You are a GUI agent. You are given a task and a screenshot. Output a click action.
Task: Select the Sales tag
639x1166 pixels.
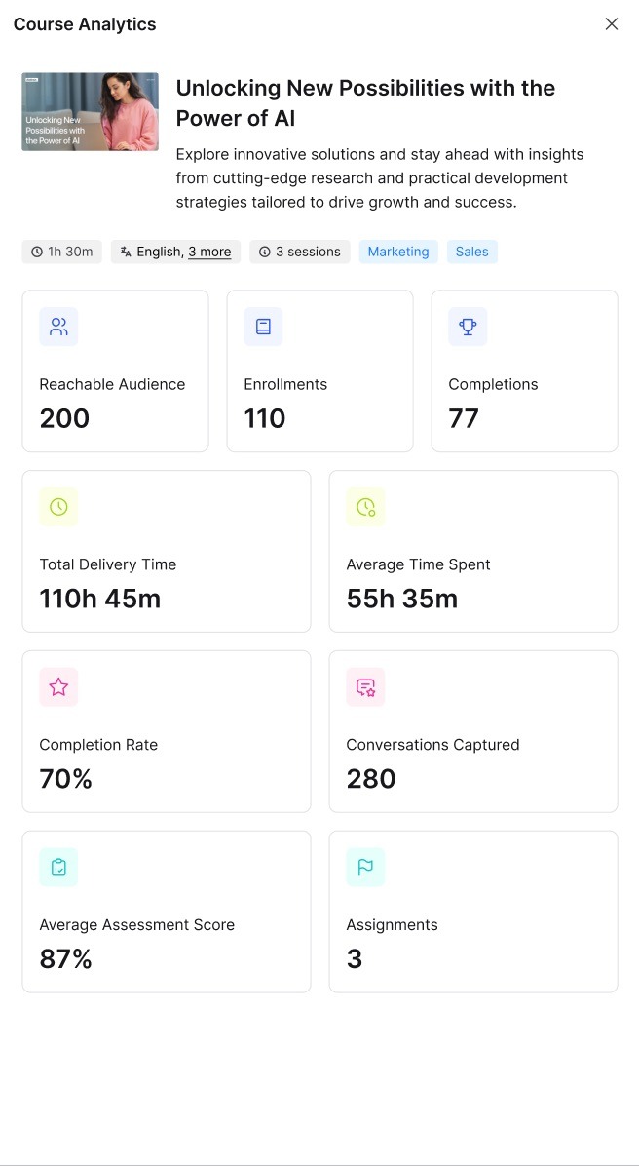472,252
